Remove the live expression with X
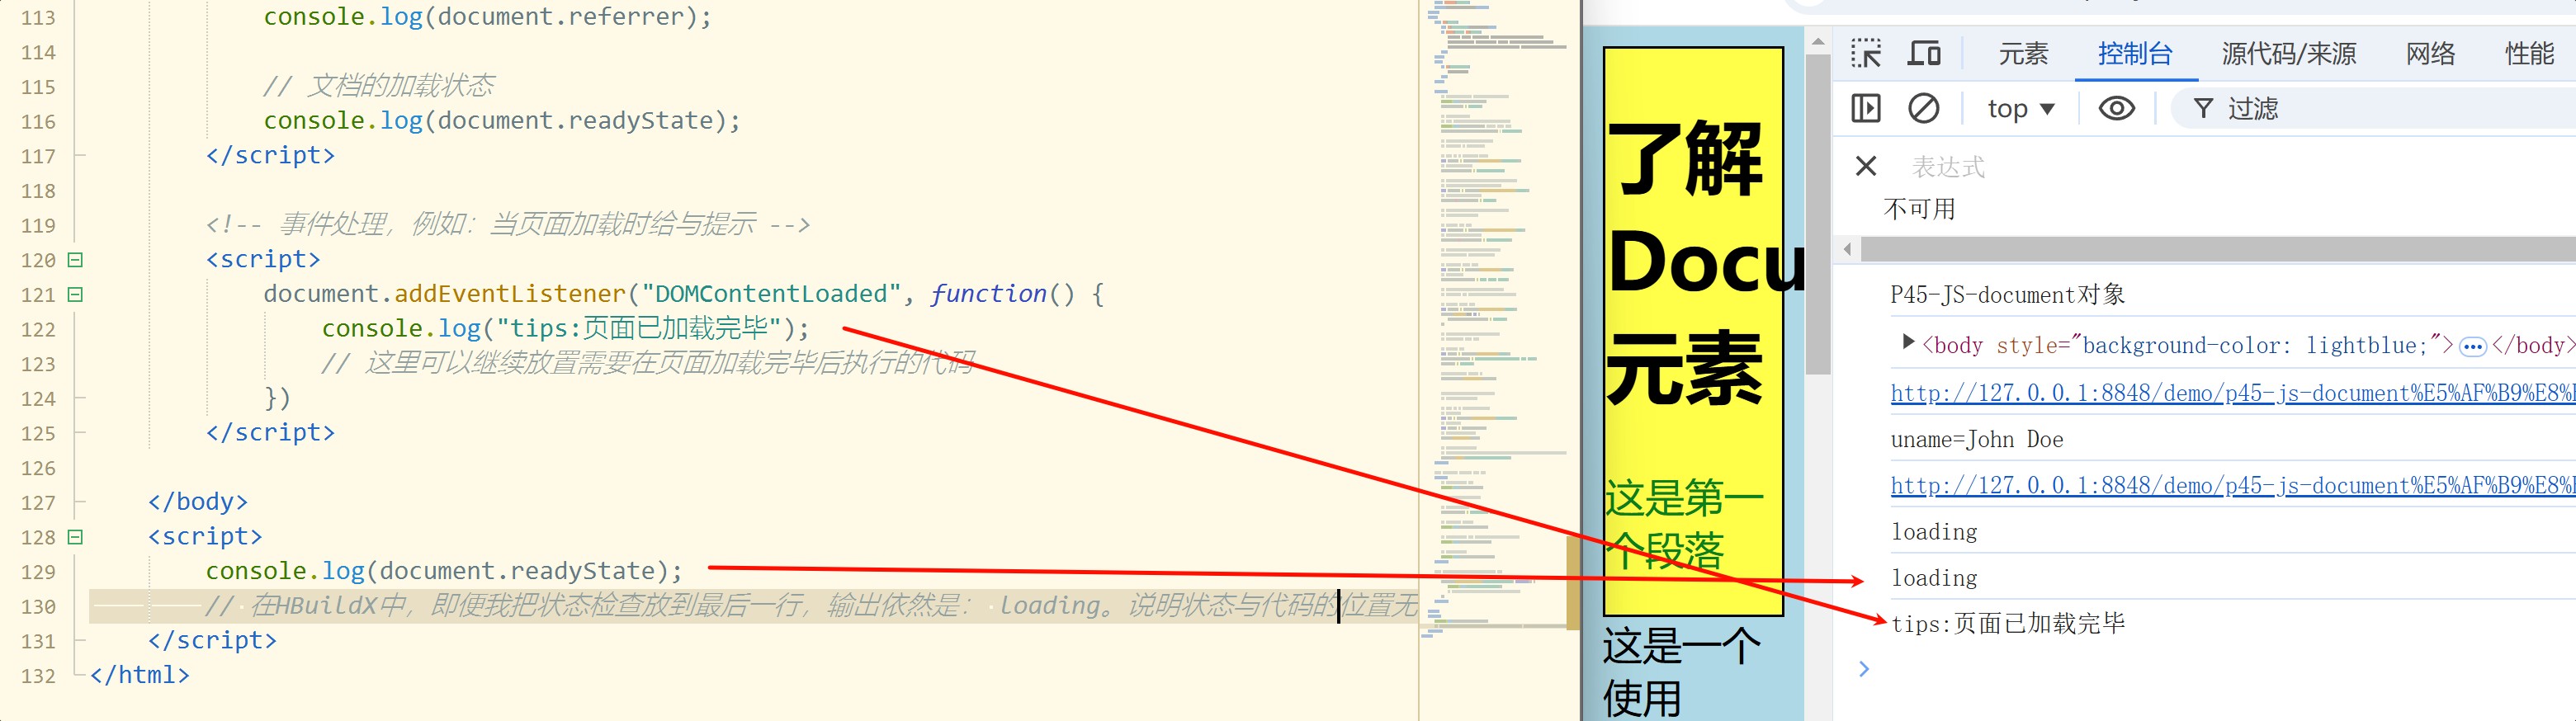Image resolution: width=2576 pixels, height=721 pixels. click(x=1865, y=166)
